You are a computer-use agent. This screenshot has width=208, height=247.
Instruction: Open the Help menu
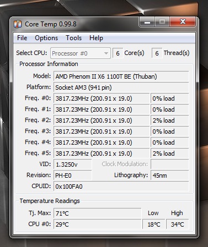96,38
